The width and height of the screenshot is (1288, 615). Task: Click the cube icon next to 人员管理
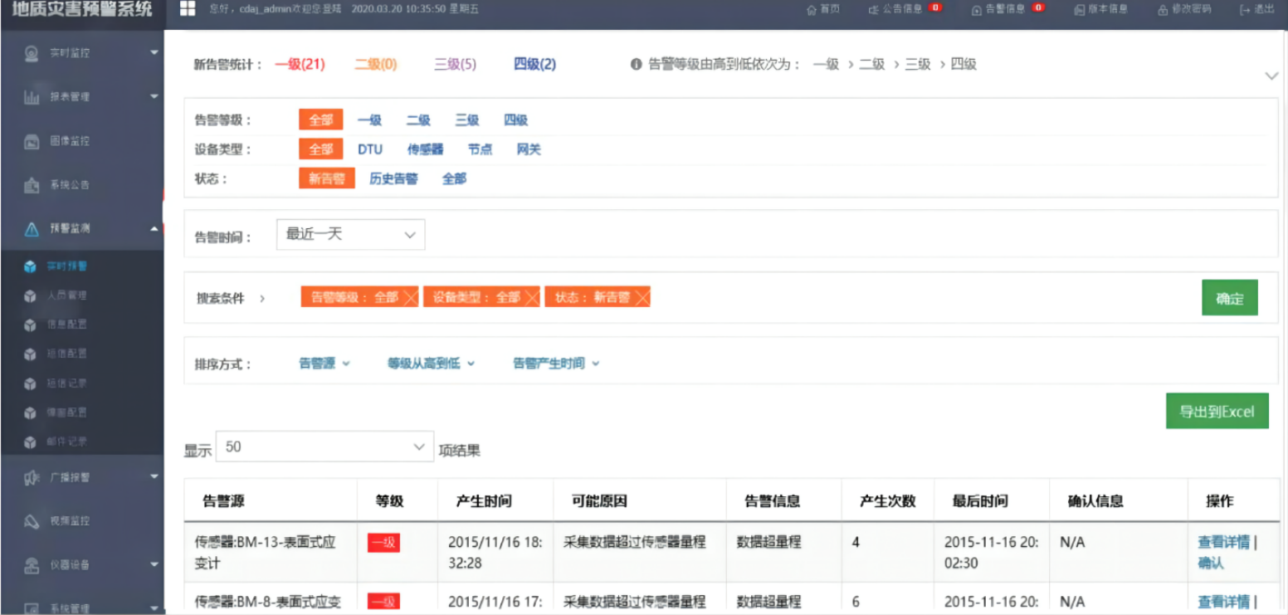pyautogui.click(x=30, y=295)
